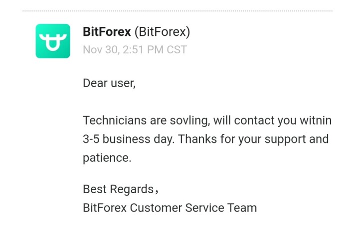
Task: Click the white horns symbol inside avatar
Action: pyautogui.click(x=53, y=42)
